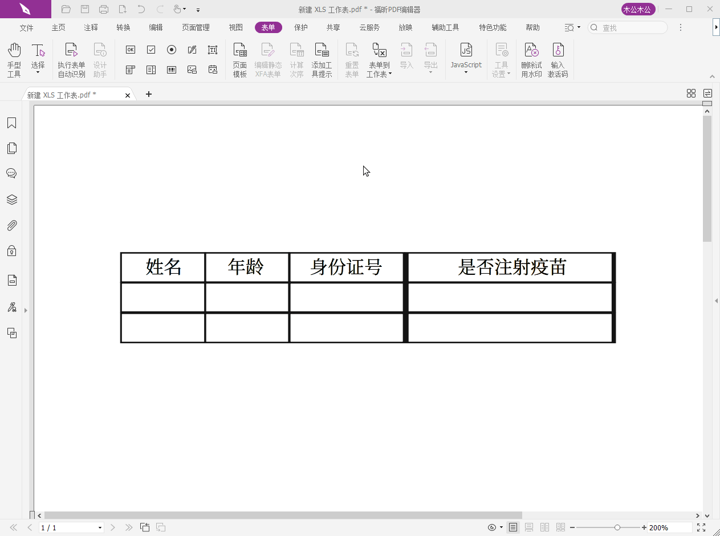Select the Text Field form tool
Viewport: 720px width, 536px height.
[213, 50]
